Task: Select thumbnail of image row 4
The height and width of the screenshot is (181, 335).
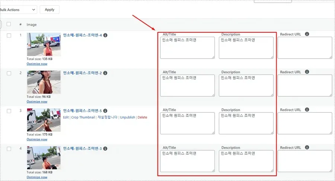Action: pyautogui.click(x=44, y=158)
